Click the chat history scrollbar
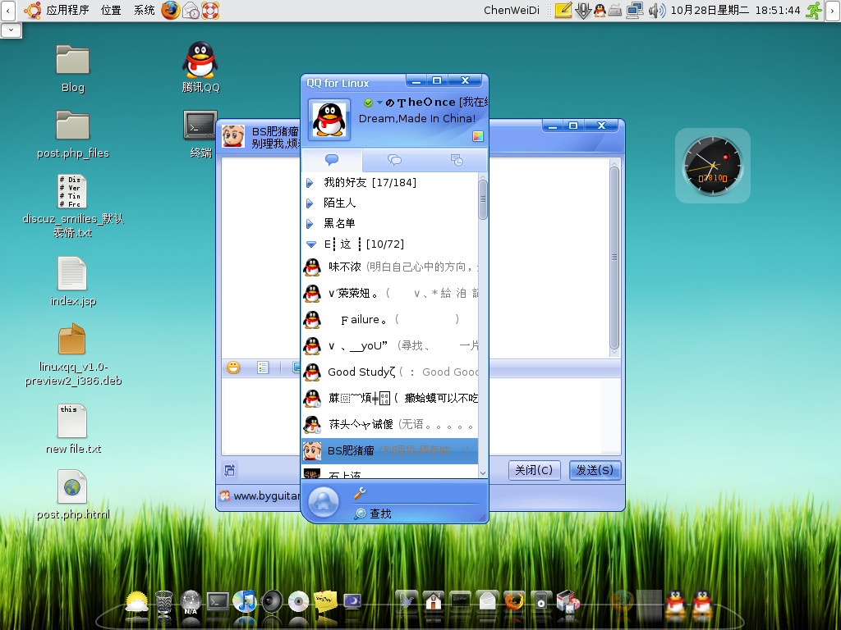 point(614,257)
